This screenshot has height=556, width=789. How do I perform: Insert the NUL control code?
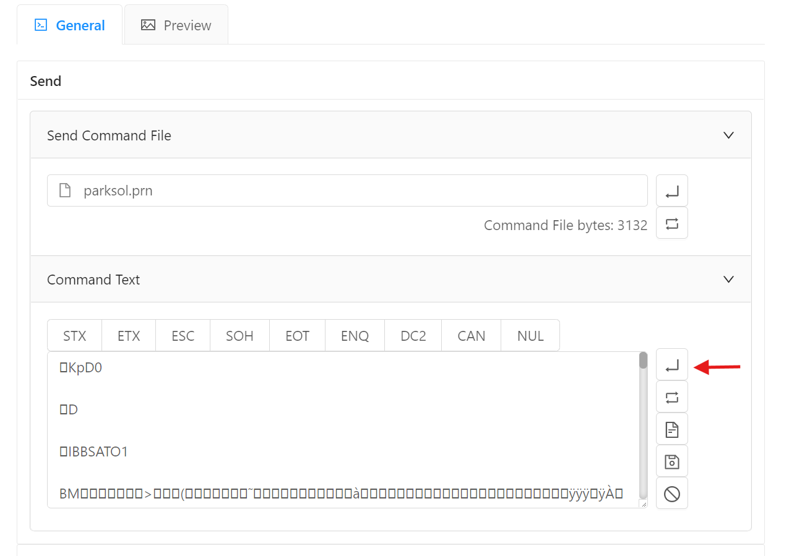coord(530,336)
